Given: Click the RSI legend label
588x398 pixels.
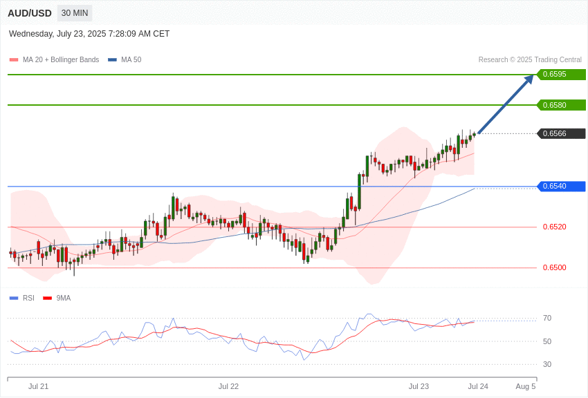Looking at the screenshot, I should pyautogui.click(x=28, y=298).
